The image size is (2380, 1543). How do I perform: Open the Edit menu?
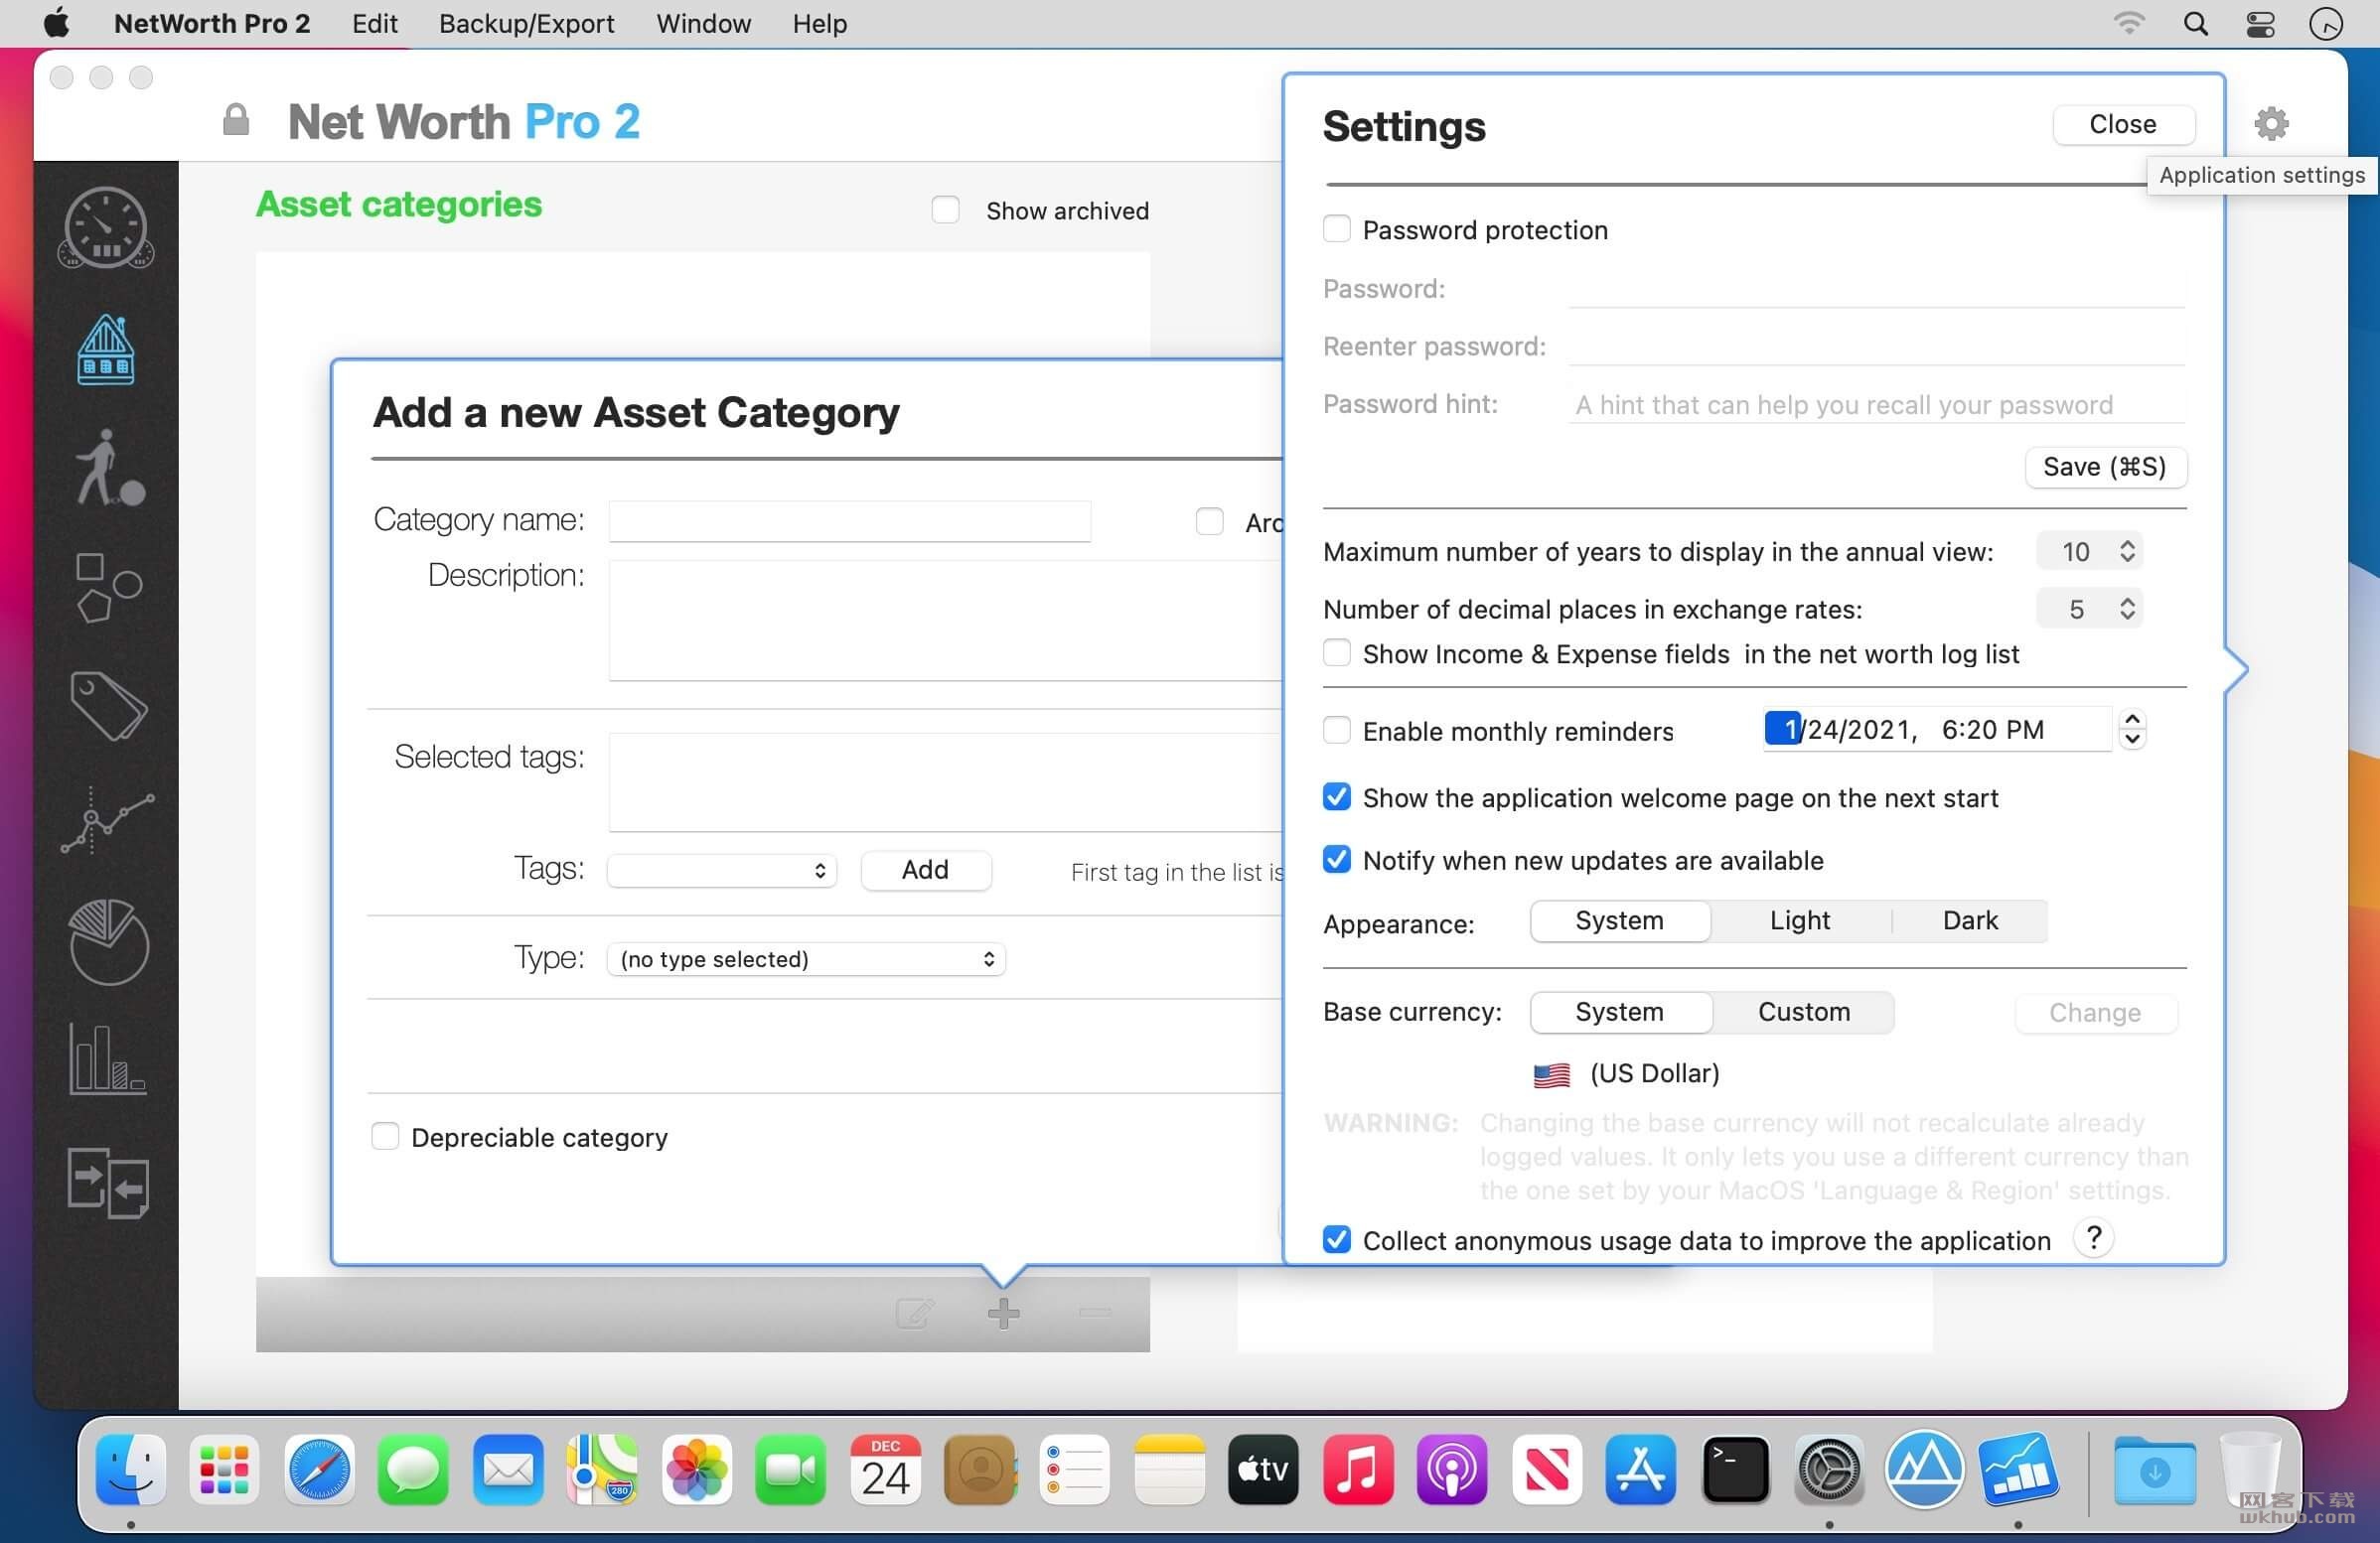(x=375, y=23)
